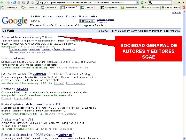
Task: Go to the Home page icon
Action: click(23, 2)
